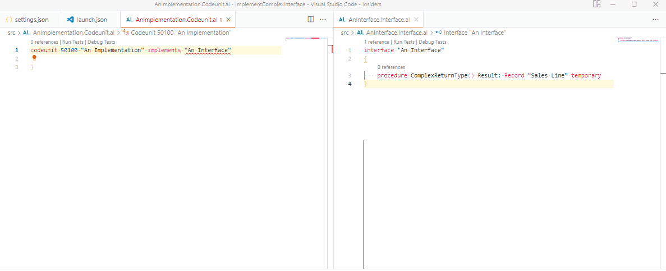The width and height of the screenshot is (666, 271).
Task: Click "Run Tests" code lens in left editor
Action: click(x=73, y=42)
